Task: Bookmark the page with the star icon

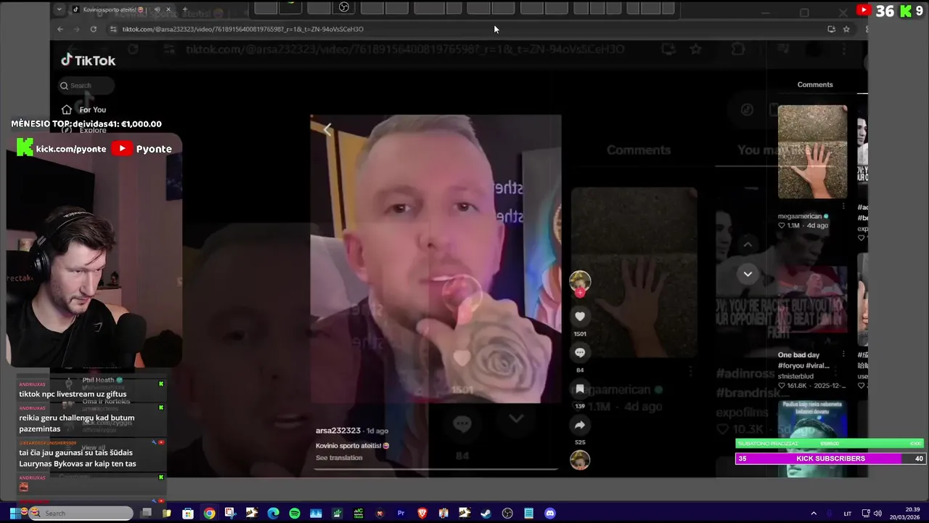Action: [846, 29]
